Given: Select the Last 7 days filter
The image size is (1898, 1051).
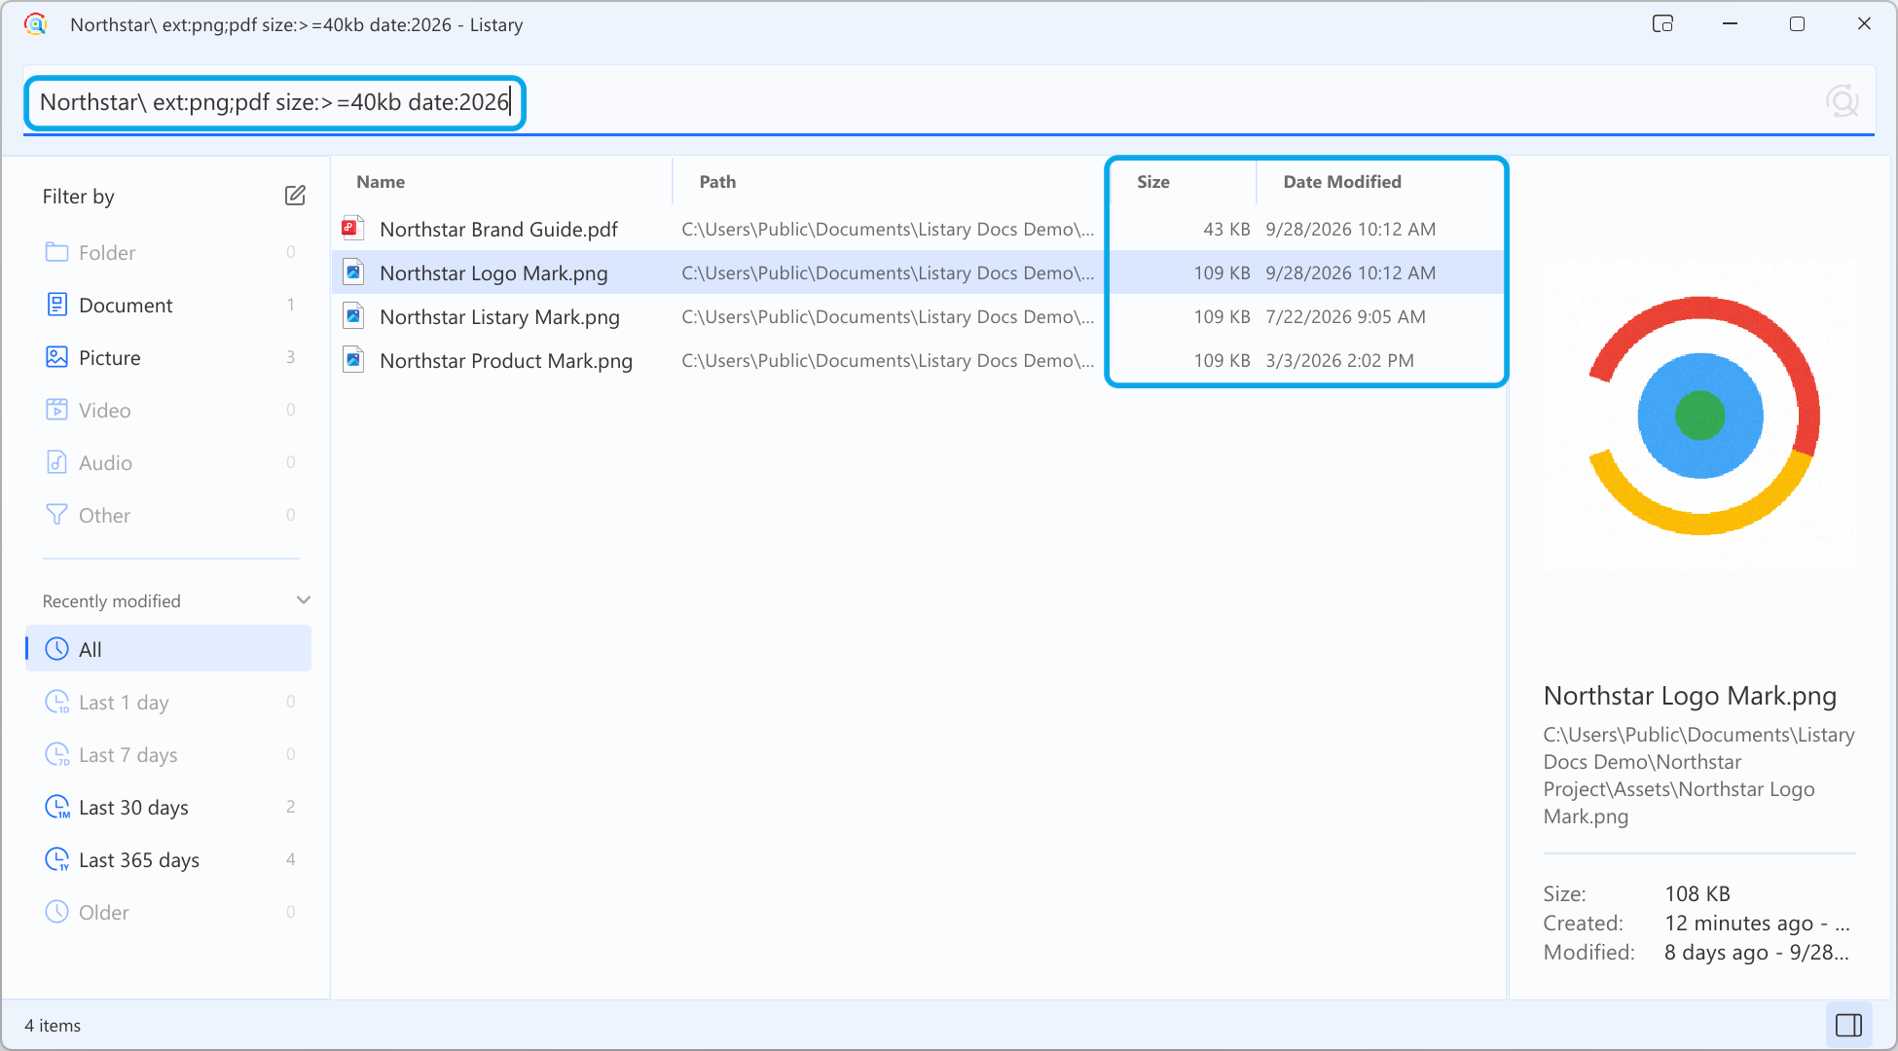Looking at the screenshot, I should pyautogui.click(x=168, y=754).
